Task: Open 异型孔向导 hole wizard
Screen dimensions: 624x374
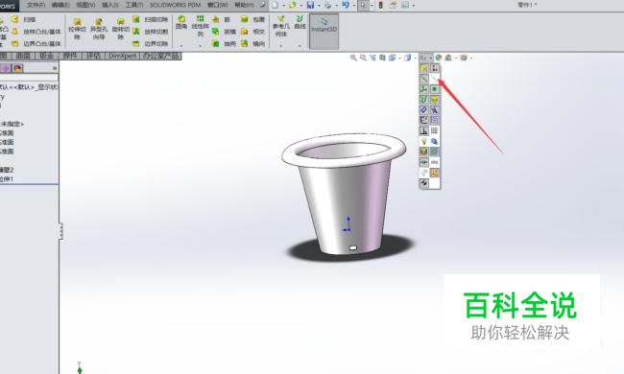Action: (99, 28)
